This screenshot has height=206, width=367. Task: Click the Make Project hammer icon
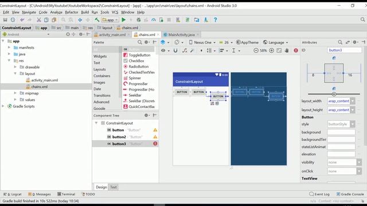coord(97,20)
